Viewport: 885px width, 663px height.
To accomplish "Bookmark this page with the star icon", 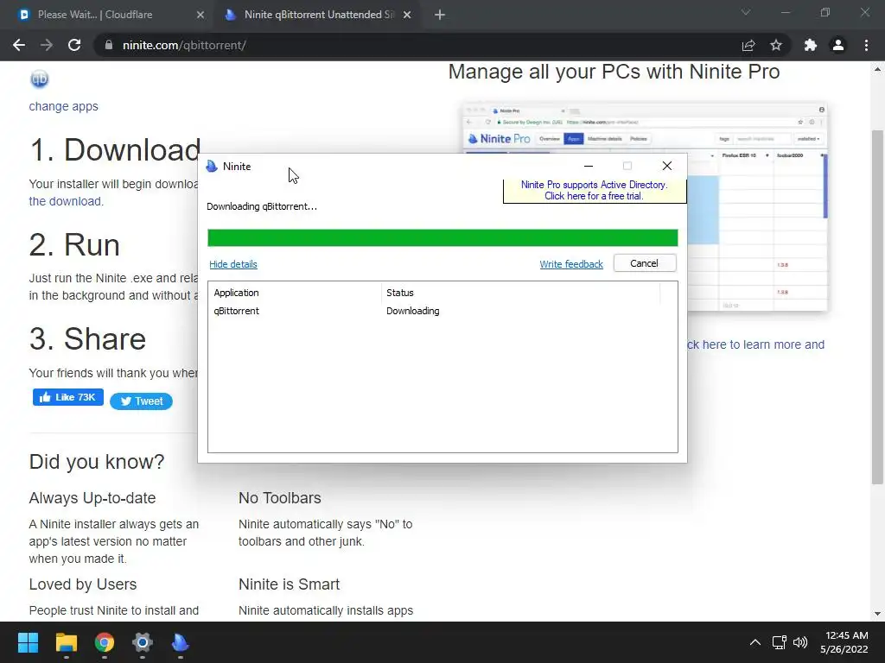I will click(776, 45).
